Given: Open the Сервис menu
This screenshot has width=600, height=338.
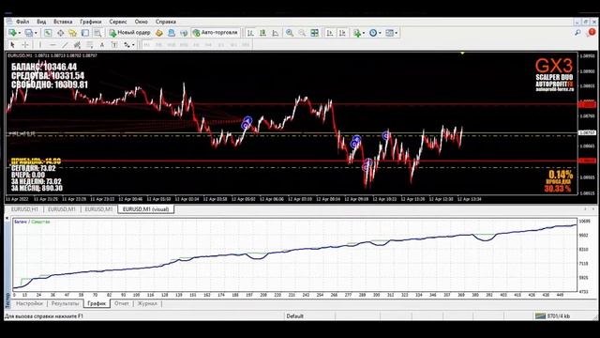Looking at the screenshot, I should [118, 22].
